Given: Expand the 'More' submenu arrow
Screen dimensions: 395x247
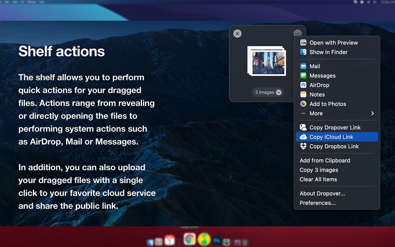Looking at the screenshot, I should 372,113.
